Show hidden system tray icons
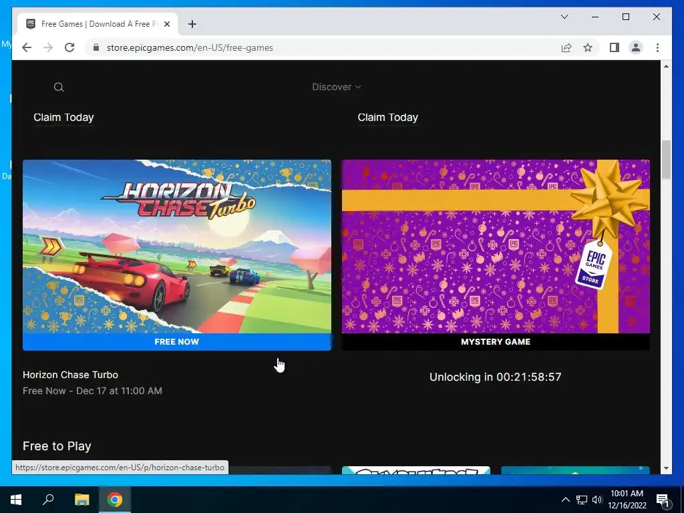The image size is (684, 513). [x=565, y=500]
